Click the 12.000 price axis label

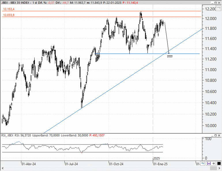coord(211,18)
